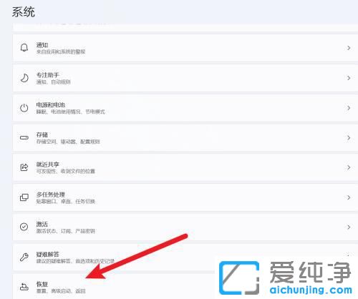The width and height of the screenshot is (358, 299).
Task: Expand the 电源和电池 row chevron
Action: tap(349, 108)
